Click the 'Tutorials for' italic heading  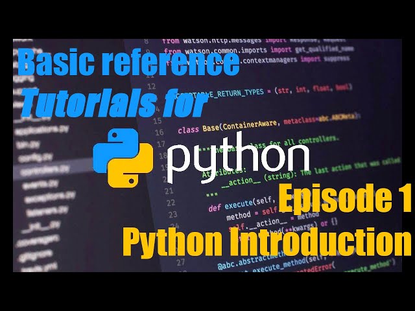click(115, 102)
